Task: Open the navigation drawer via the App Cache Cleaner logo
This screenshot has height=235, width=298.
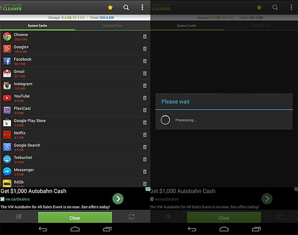Action: click(11, 7)
